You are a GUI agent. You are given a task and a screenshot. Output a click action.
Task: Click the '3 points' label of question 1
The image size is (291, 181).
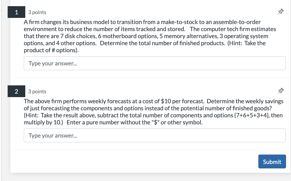point(37,12)
